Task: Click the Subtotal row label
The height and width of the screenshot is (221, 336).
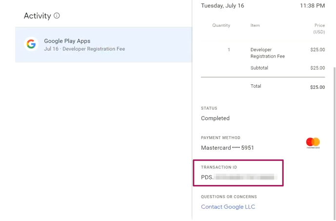Action: coord(259,68)
